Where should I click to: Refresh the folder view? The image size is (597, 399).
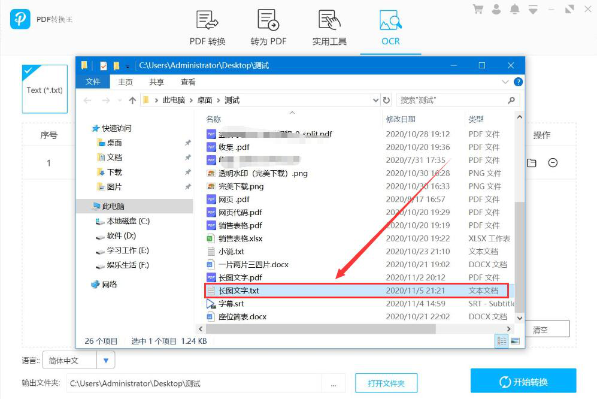[386, 100]
